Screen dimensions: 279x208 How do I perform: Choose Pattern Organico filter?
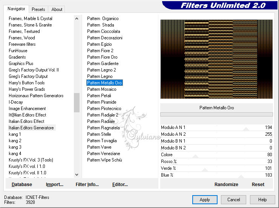click(103, 19)
